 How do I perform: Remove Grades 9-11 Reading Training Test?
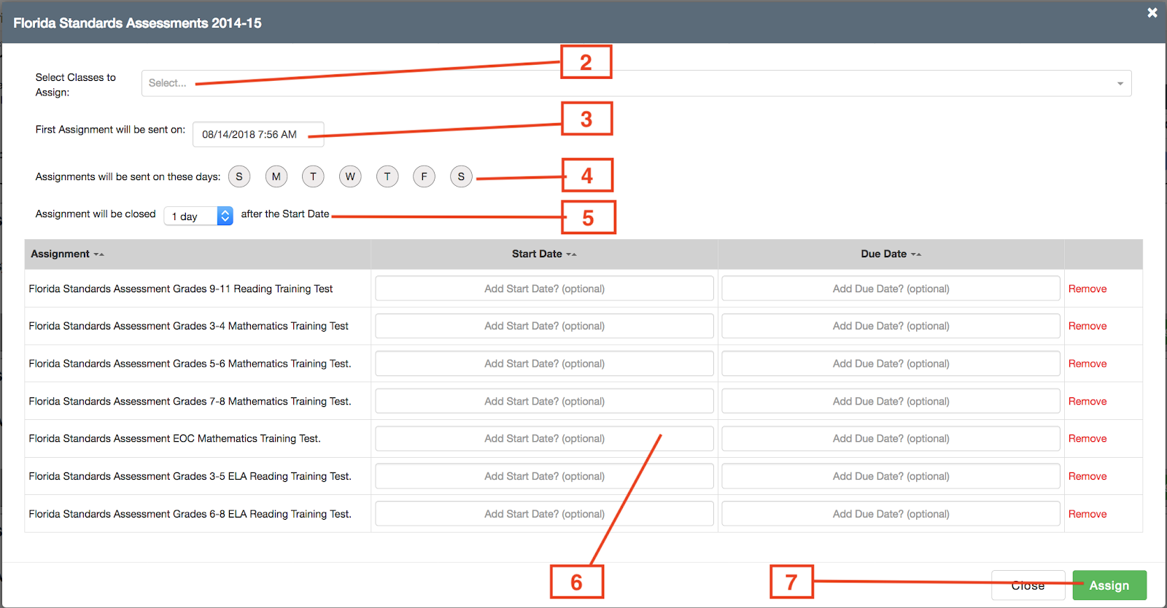pos(1087,289)
